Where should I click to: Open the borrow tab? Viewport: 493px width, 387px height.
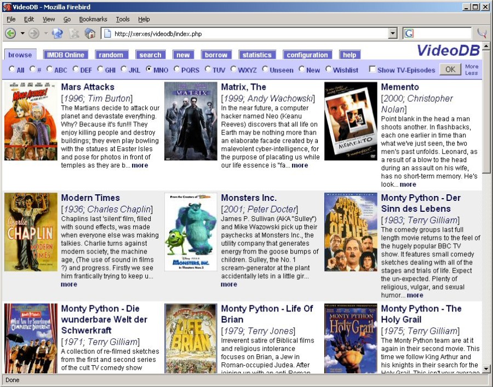[216, 55]
